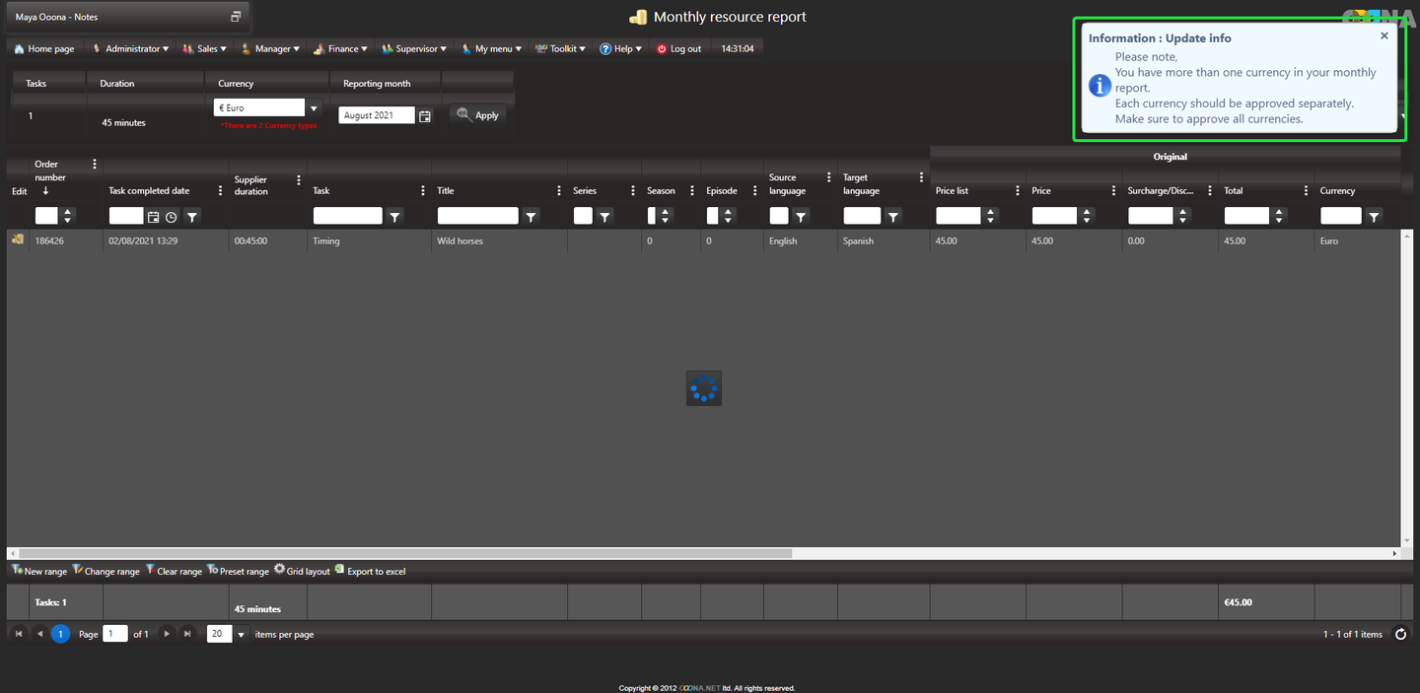Open the Administrator menu

130,48
